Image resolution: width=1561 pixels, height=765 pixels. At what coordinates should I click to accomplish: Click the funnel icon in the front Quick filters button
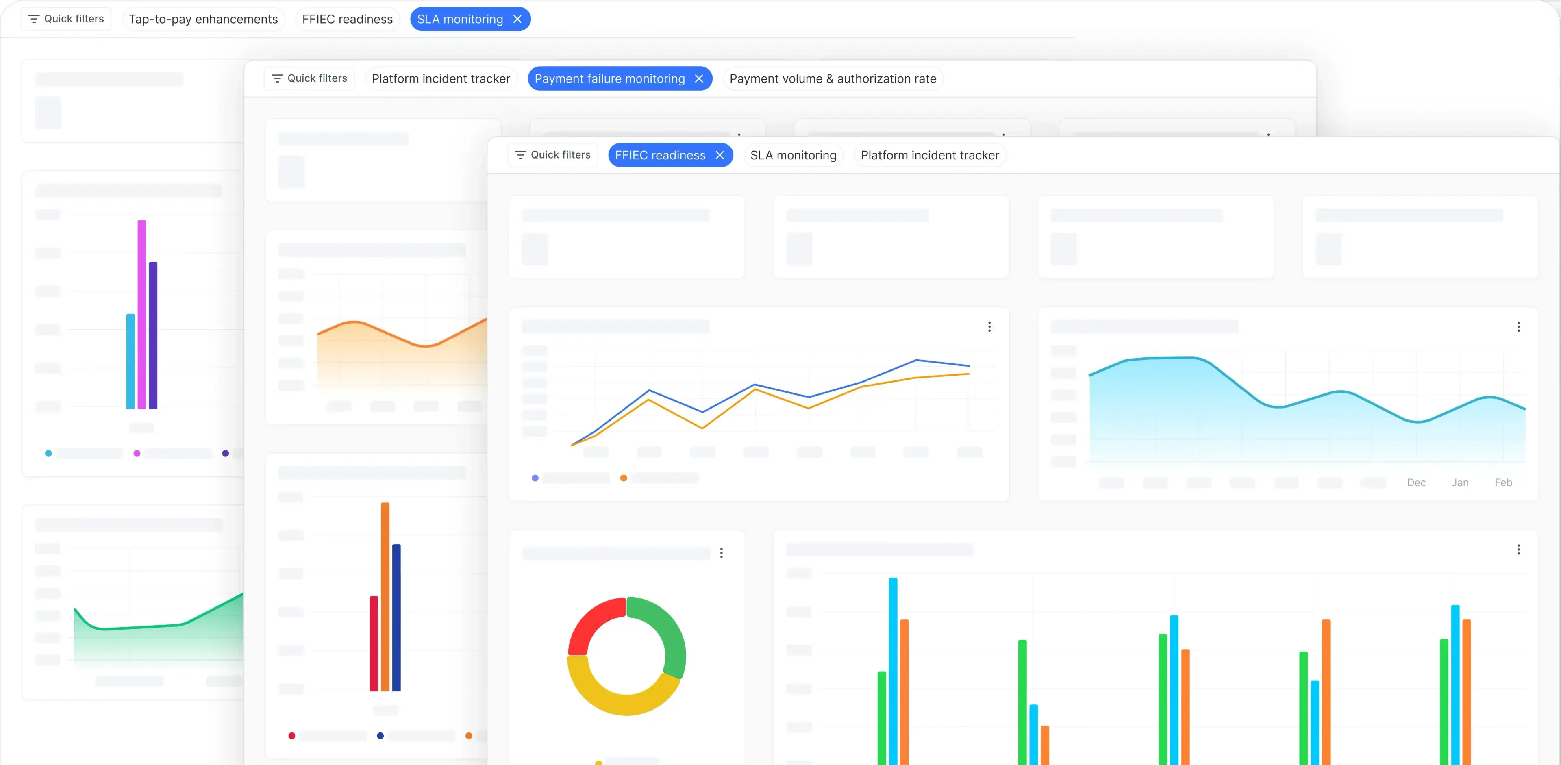pos(520,155)
